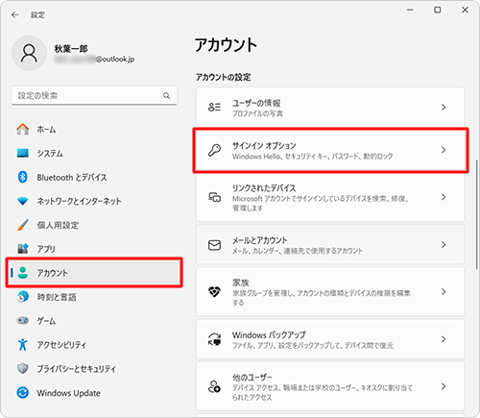Click the ホーム house icon
Image resolution: width=480 pixels, height=418 pixels.
point(23,130)
